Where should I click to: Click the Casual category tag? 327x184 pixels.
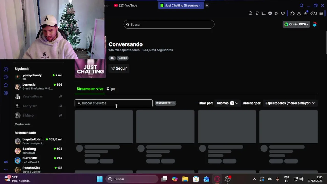(x=123, y=58)
